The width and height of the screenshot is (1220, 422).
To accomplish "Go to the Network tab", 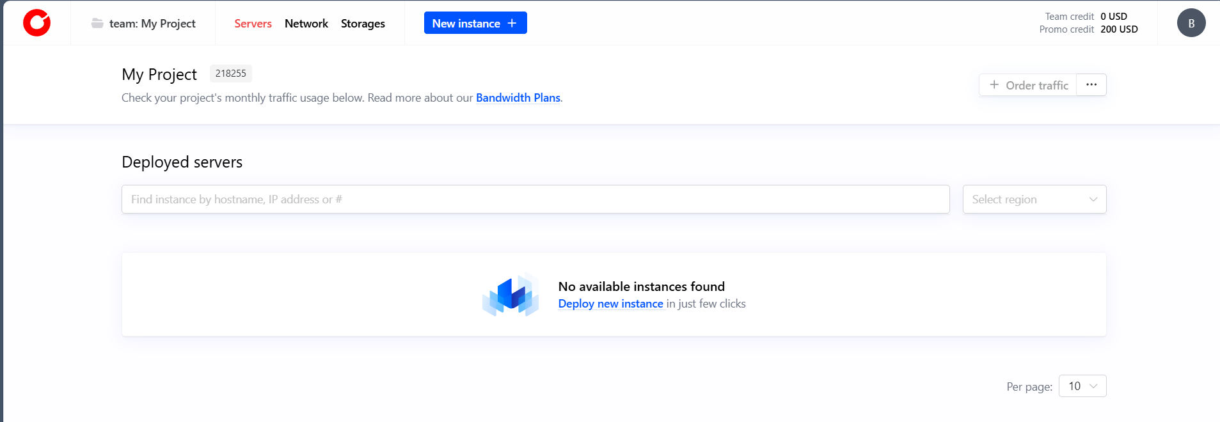I will (306, 24).
